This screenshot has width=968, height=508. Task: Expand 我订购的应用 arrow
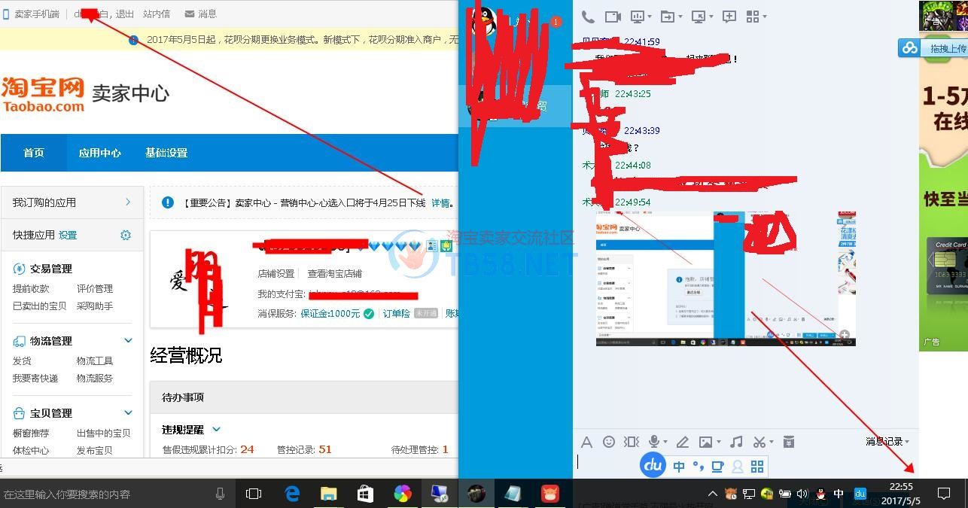128,202
